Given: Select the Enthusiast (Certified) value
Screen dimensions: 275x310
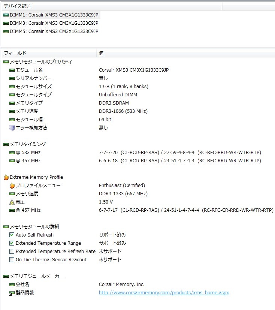Looking at the screenshot, I should click(x=122, y=186).
